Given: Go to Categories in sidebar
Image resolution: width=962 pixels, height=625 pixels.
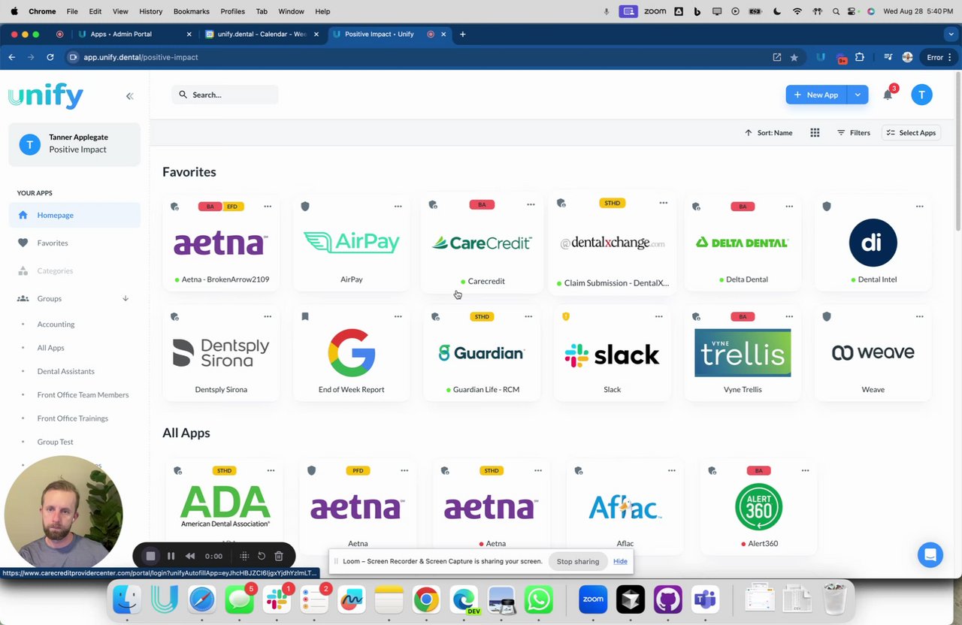Looking at the screenshot, I should [55, 270].
